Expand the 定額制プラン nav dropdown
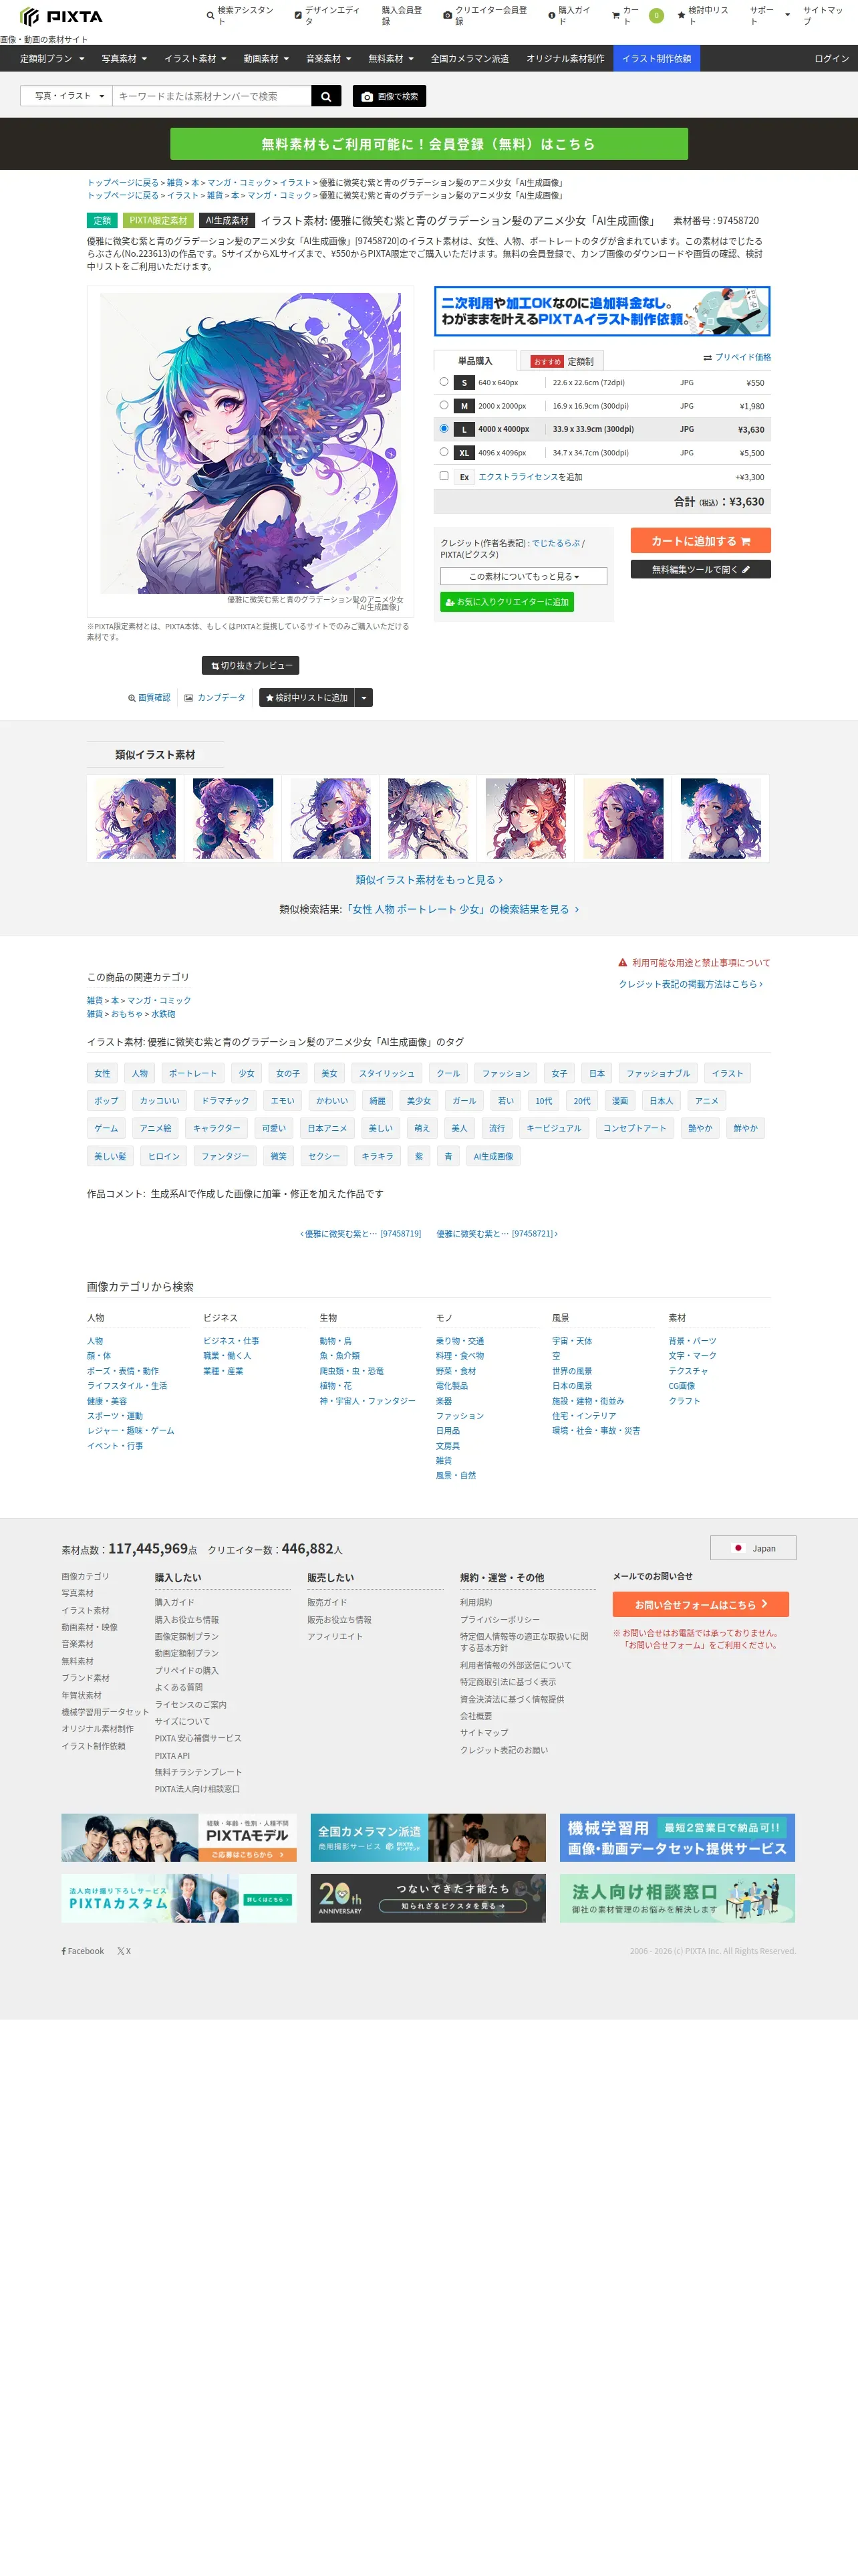The image size is (858, 2576). [51, 59]
